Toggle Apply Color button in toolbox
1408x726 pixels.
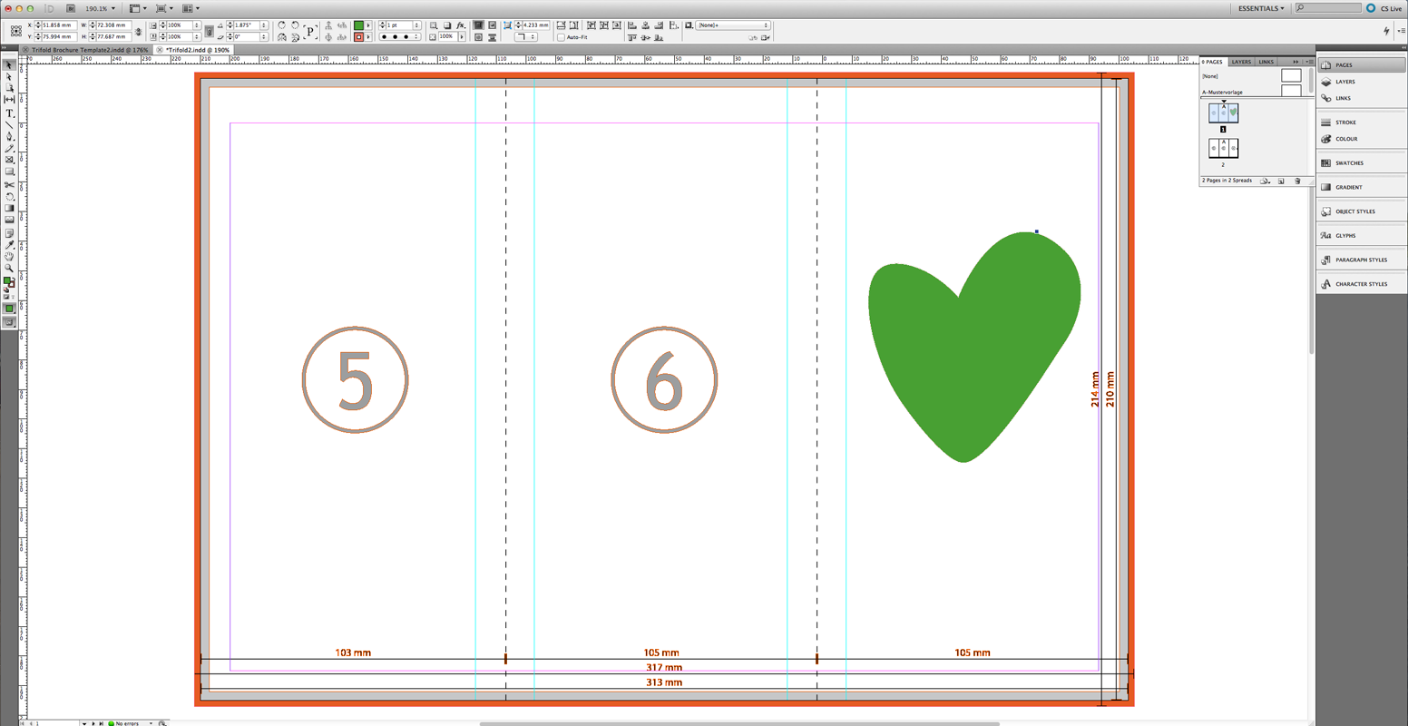pos(10,307)
